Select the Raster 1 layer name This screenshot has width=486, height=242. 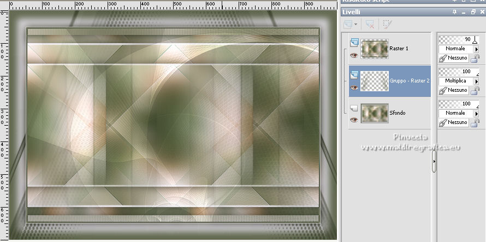point(399,49)
